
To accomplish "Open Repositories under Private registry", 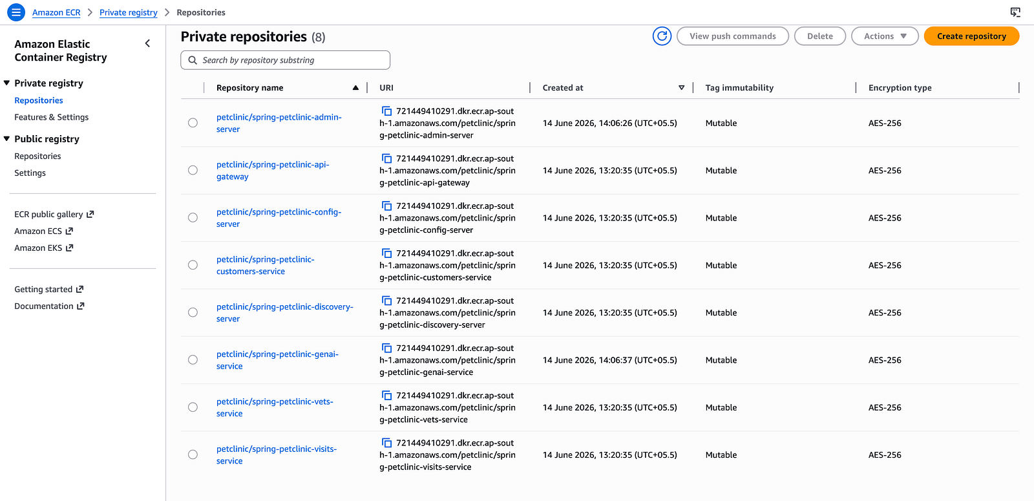I will (39, 100).
